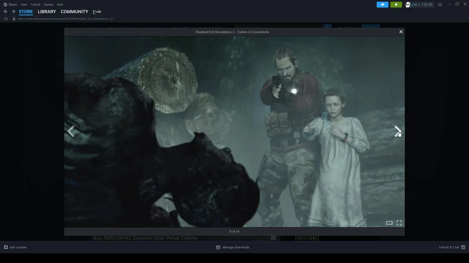Open Manage Downloads
The height and width of the screenshot is (263, 469).
click(x=233, y=247)
